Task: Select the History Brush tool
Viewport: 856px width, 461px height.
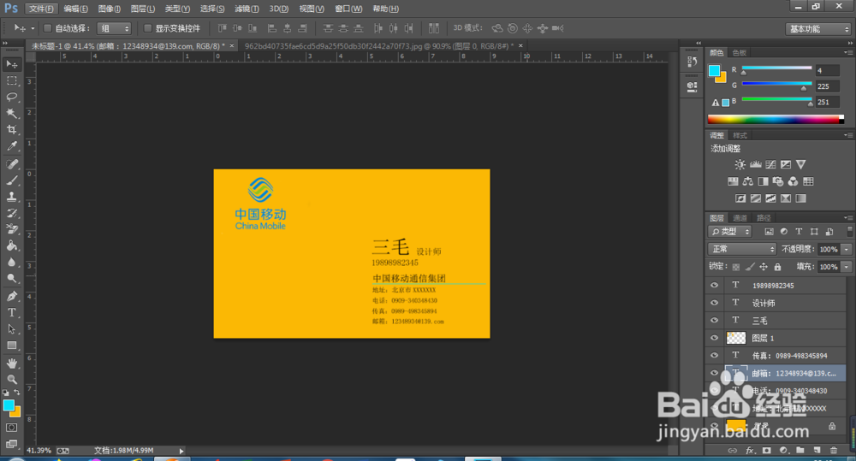Action: [x=11, y=213]
